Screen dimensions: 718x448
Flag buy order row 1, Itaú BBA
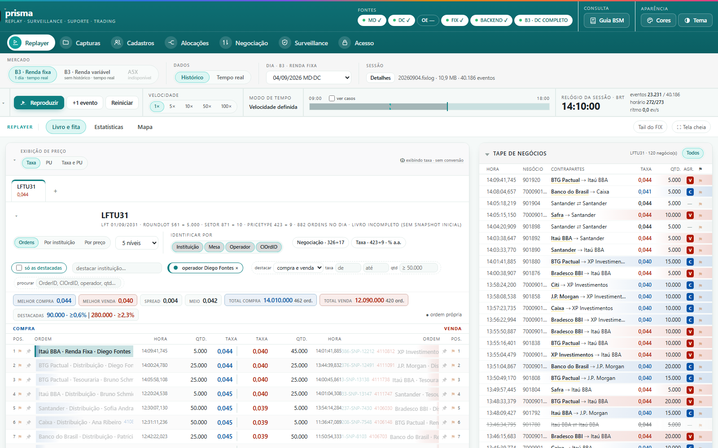[20, 351]
